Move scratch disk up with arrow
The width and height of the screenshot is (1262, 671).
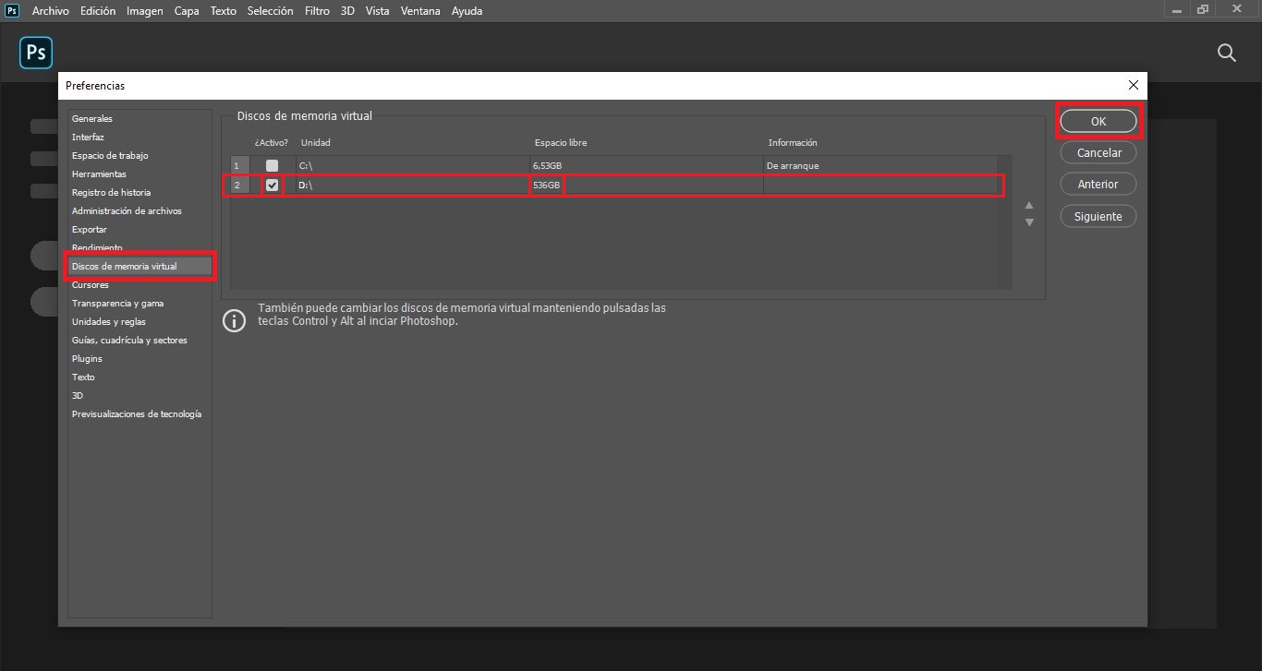click(x=1029, y=205)
